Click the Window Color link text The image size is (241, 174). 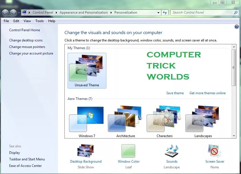(x=129, y=162)
